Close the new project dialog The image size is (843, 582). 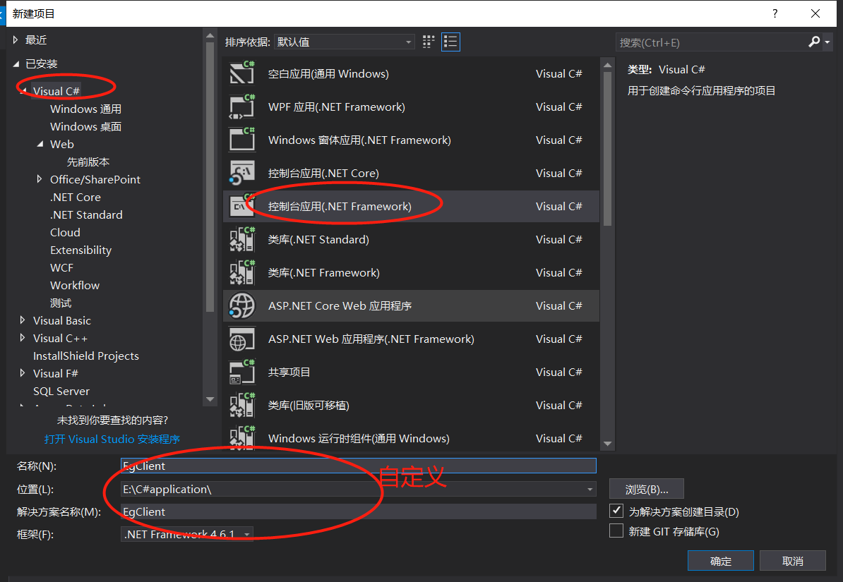click(x=815, y=13)
